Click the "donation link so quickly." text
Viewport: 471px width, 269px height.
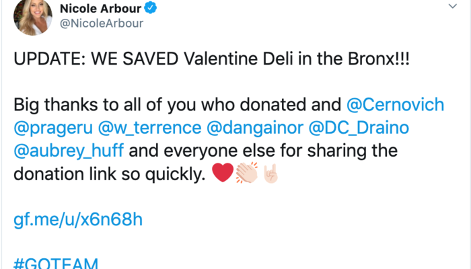(109, 174)
